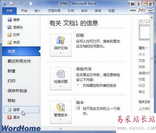
Task: Click the 标记 property label
Action: point(142,85)
